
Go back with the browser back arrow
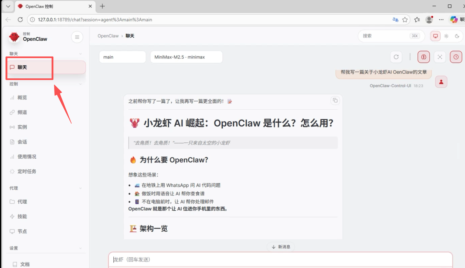pos(8,20)
